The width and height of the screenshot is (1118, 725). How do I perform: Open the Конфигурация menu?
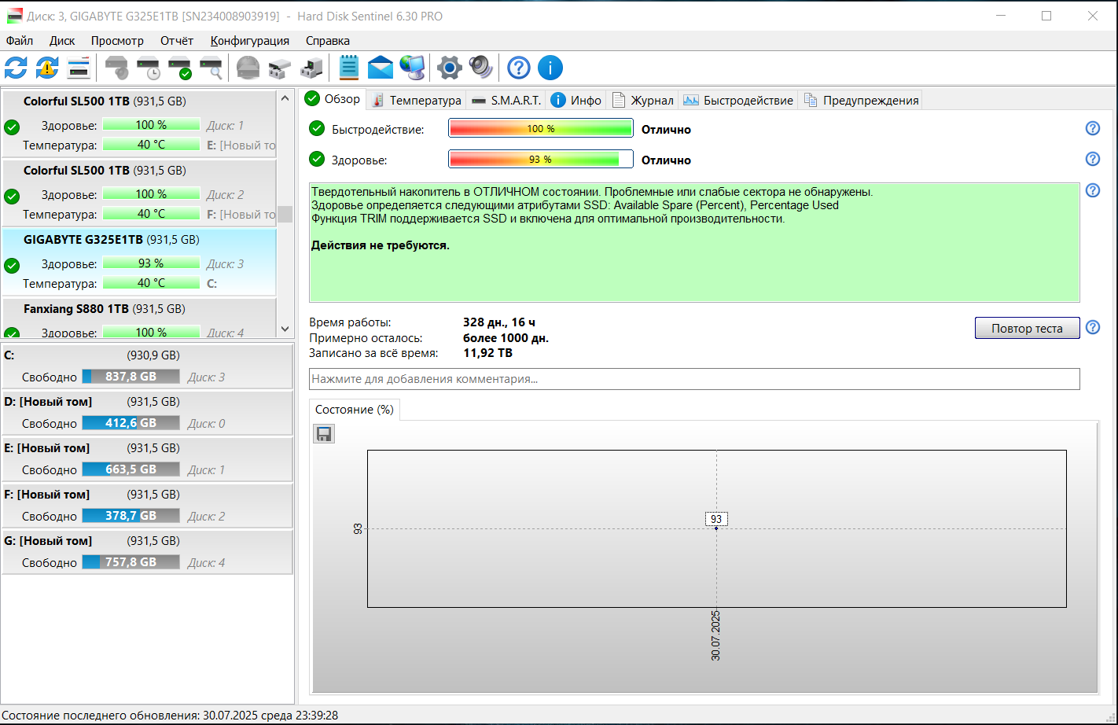coord(250,41)
